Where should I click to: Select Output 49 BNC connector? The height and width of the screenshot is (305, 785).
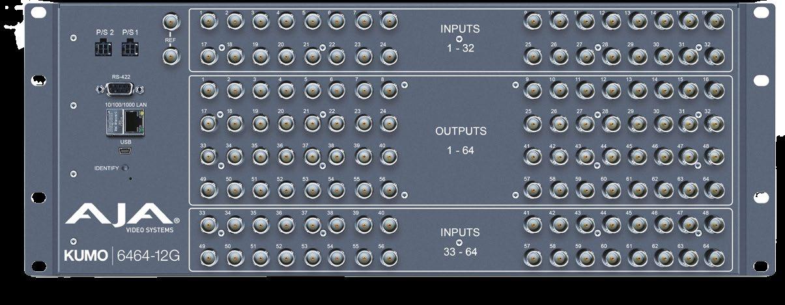click(208, 189)
